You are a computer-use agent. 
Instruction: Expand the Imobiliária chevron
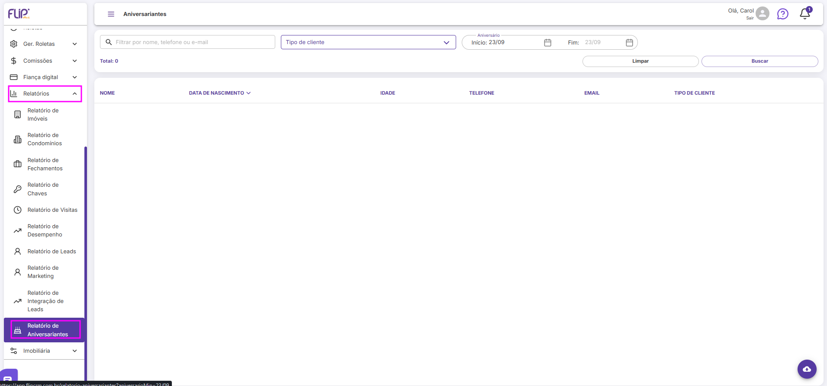tap(75, 351)
